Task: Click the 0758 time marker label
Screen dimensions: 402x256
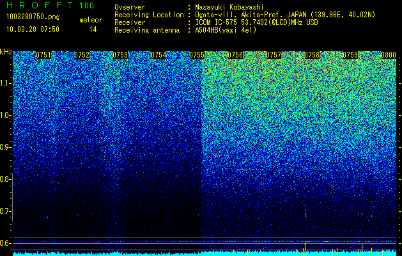Action: [x=312, y=55]
